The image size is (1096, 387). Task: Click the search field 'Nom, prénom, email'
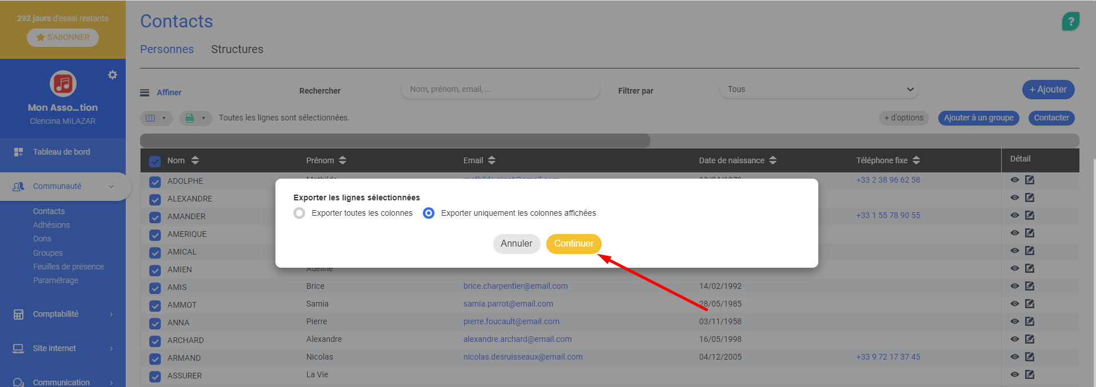(501, 90)
